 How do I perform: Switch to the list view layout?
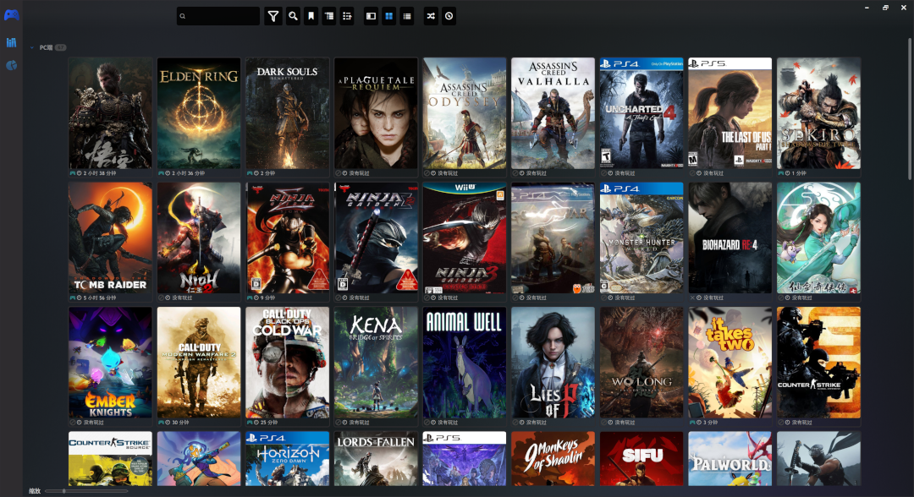tap(407, 16)
